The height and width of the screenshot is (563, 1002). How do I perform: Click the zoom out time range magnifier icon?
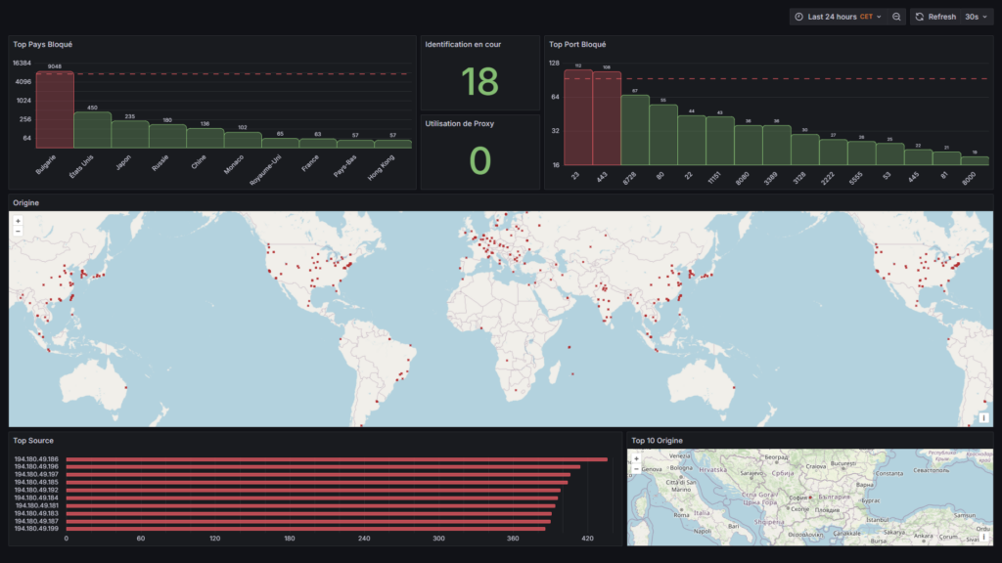point(897,17)
